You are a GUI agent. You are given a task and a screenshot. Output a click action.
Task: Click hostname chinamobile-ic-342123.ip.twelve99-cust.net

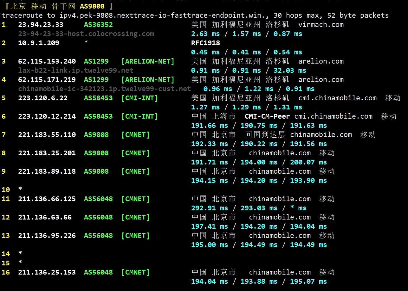tap(105, 89)
